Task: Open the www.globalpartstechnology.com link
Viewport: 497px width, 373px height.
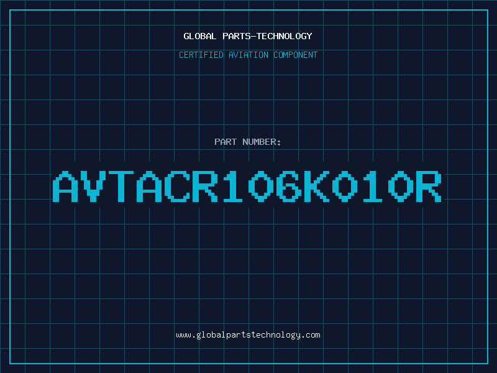Action: pyautogui.click(x=248, y=335)
